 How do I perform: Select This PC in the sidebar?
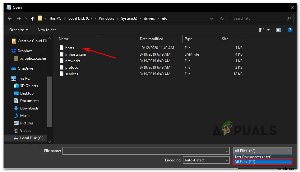21,78
